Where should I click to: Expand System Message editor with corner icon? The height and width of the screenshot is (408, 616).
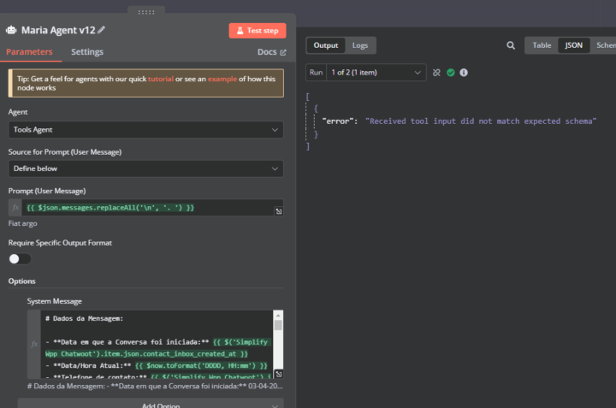[279, 374]
